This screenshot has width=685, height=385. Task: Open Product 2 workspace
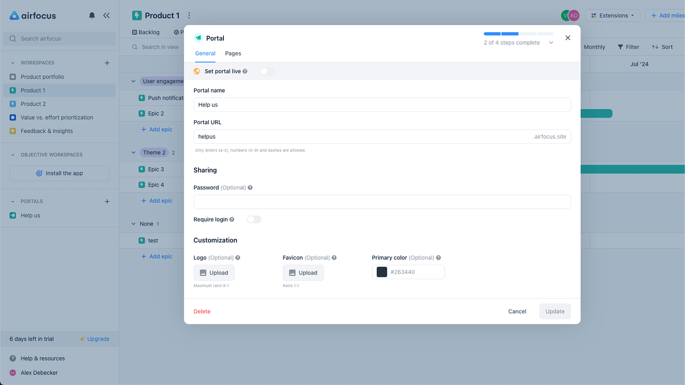[59, 104]
